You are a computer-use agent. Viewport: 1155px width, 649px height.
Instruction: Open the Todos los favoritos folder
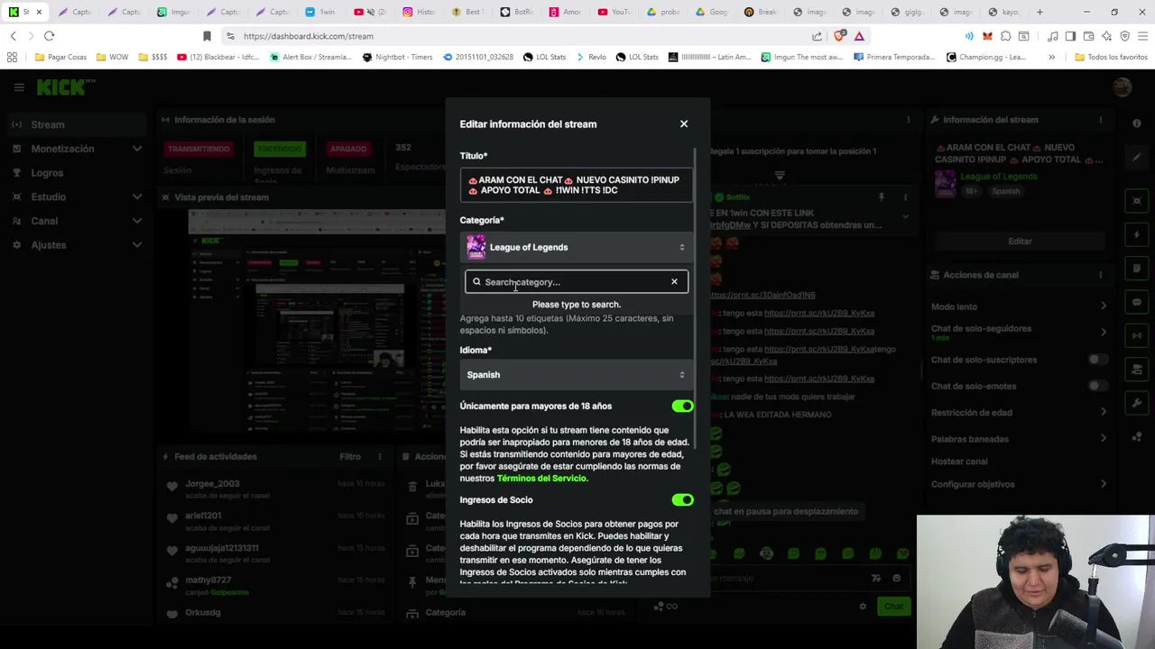(1111, 57)
